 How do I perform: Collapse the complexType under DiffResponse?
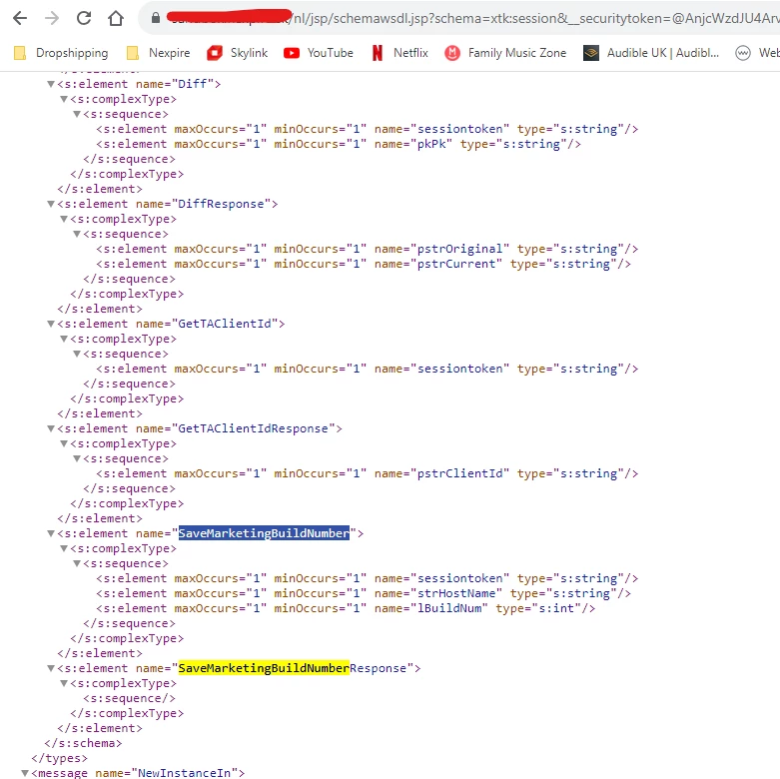tap(64, 219)
